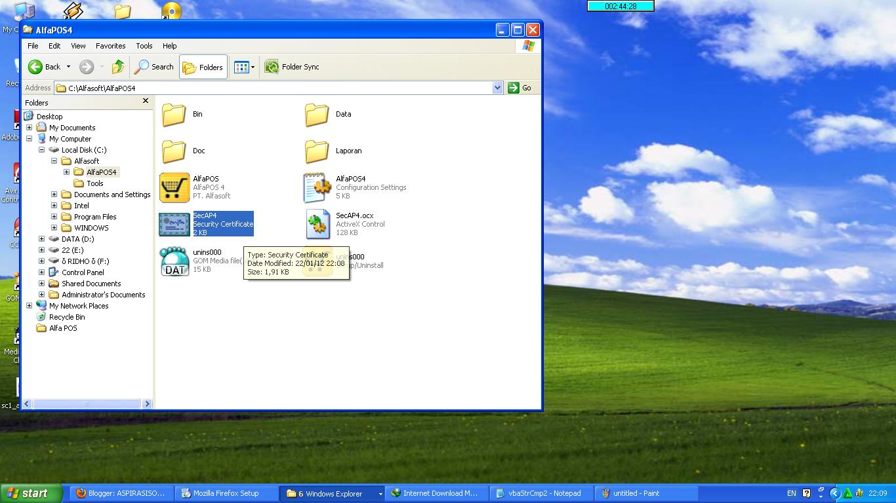Viewport: 896px width, 503px height.
Task: Collapse the Alfasoft tree node
Action: (x=54, y=161)
